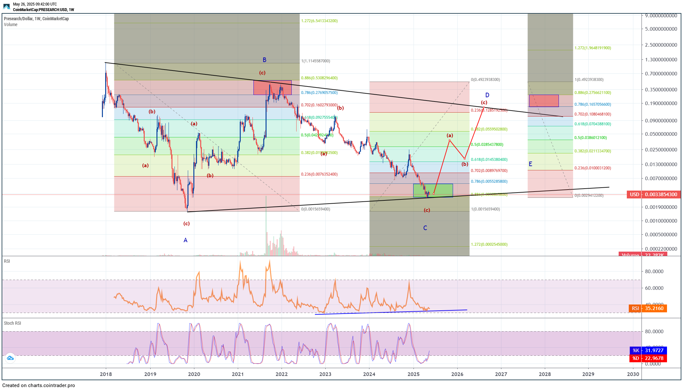The height and width of the screenshot is (390, 683).
Task: Click the chart logo icon top-left
Action: point(7,7)
